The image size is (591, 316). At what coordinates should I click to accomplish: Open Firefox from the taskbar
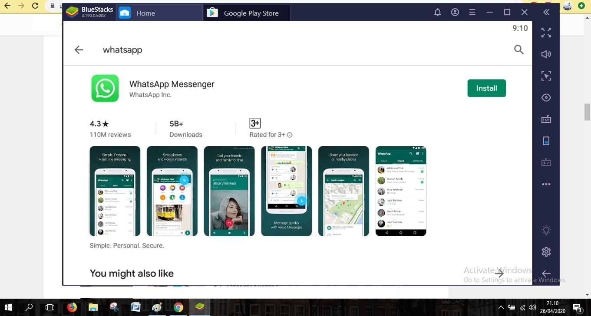pos(72,307)
